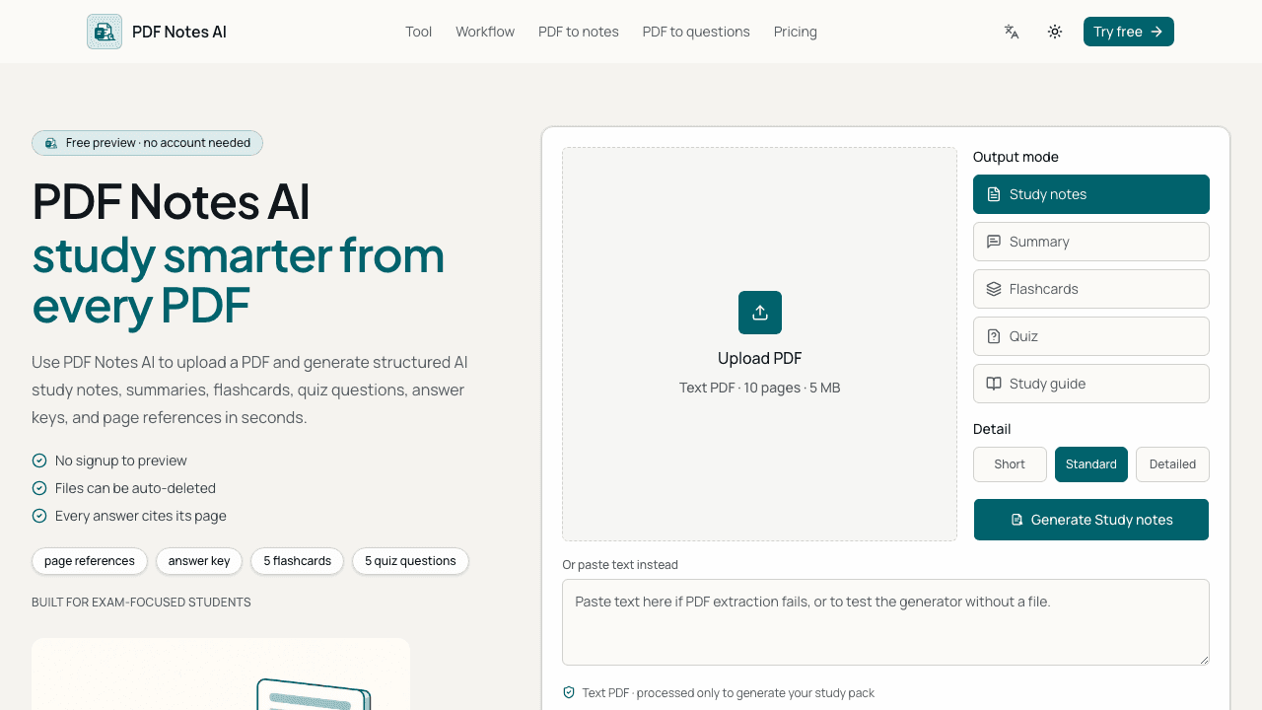Select Study guide output mode
This screenshot has height=710, width=1262.
(1091, 384)
